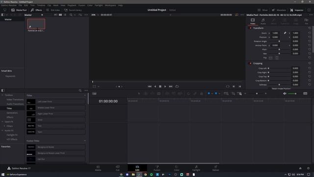The width and height of the screenshot is (314, 177).
Task: Collapse the Audio FX tree
Action: click(x=2, y=130)
